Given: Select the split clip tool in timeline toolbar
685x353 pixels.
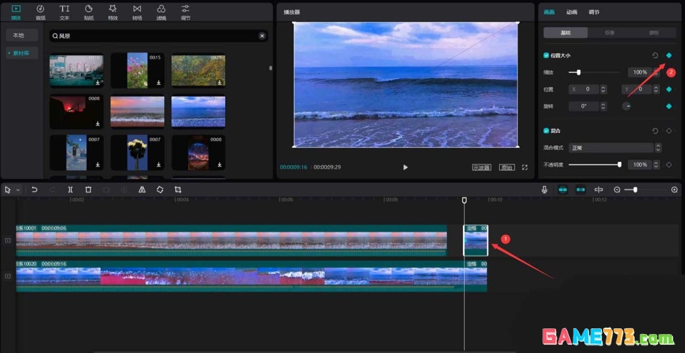Looking at the screenshot, I should [x=70, y=190].
